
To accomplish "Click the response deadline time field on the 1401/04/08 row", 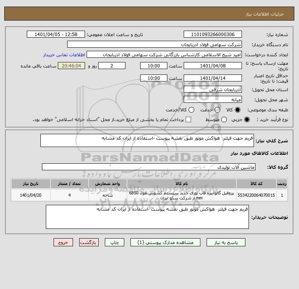I will point(154,66).
